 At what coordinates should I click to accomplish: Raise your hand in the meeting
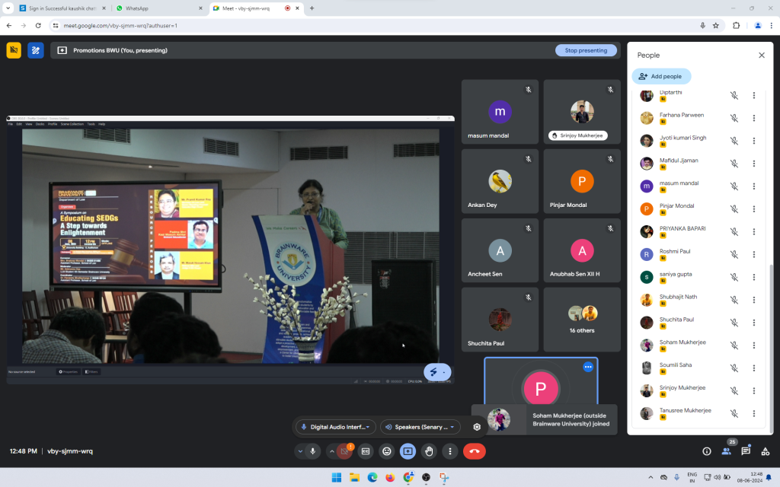pyautogui.click(x=429, y=451)
